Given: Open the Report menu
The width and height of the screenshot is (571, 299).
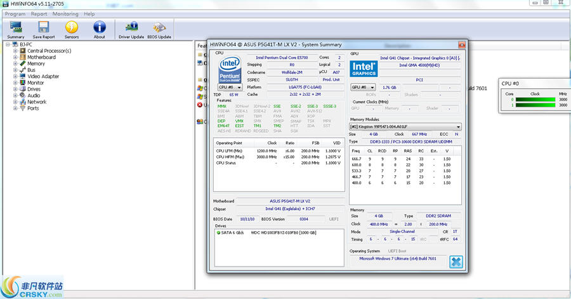Looking at the screenshot, I should point(39,14).
